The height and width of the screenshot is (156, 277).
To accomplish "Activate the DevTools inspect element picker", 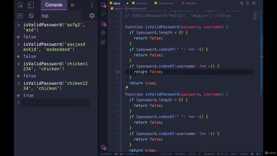I will (20, 5).
